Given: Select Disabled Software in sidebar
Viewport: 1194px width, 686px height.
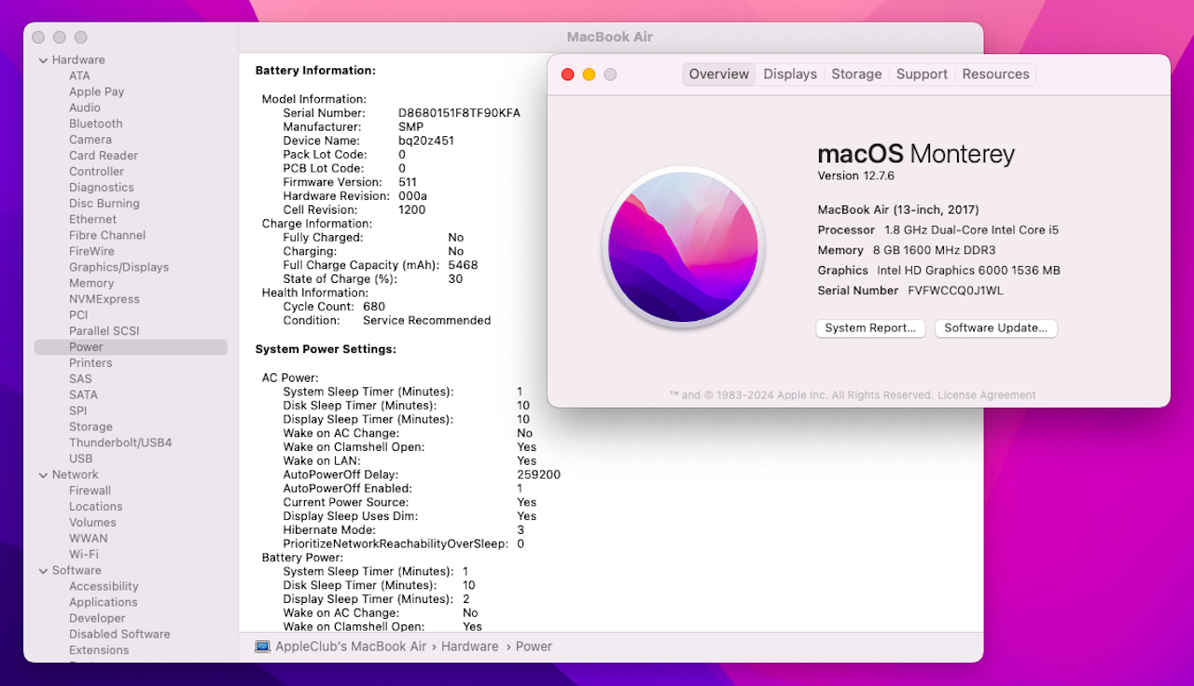Looking at the screenshot, I should tap(119, 634).
